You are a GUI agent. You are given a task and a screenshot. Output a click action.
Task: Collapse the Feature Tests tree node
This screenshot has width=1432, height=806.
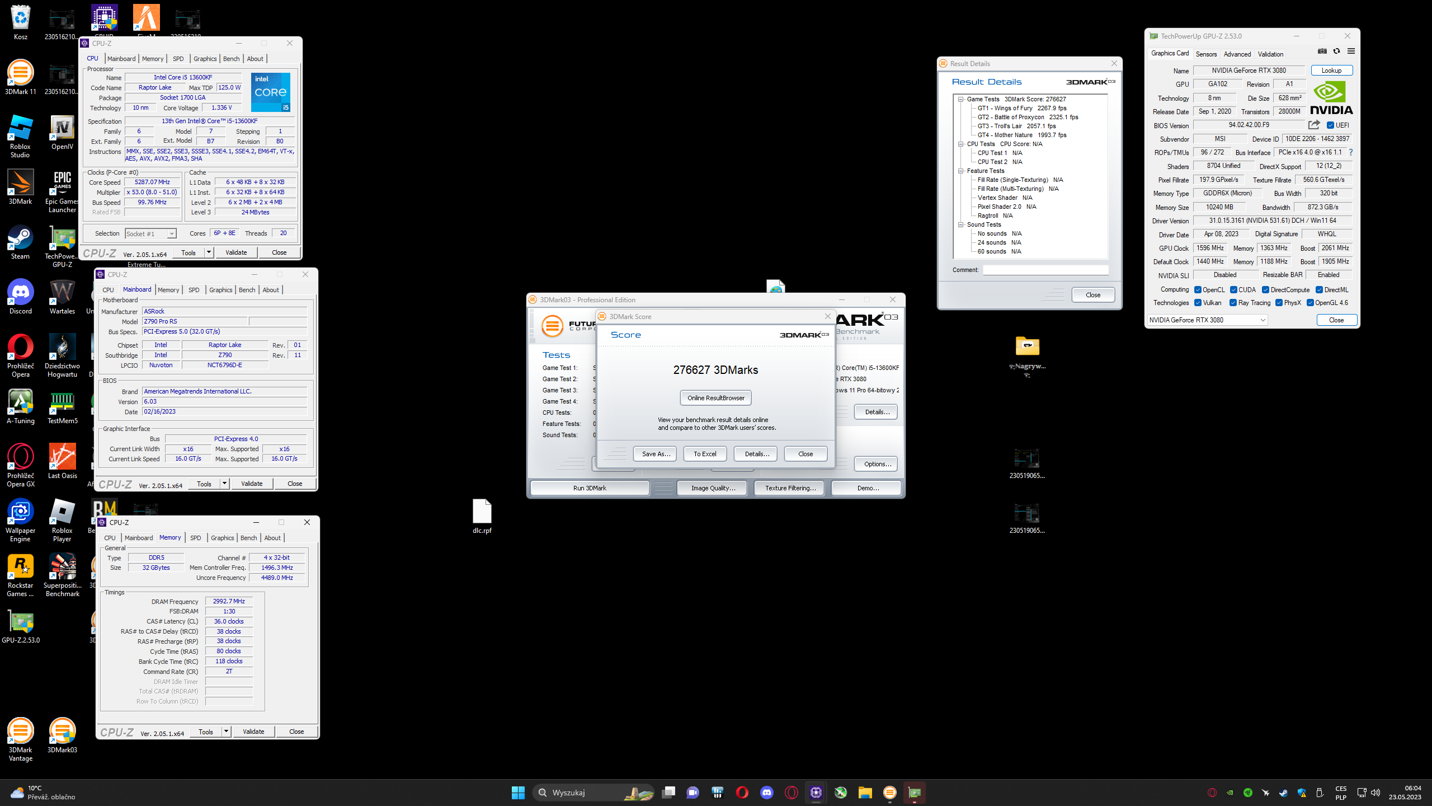[960, 171]
